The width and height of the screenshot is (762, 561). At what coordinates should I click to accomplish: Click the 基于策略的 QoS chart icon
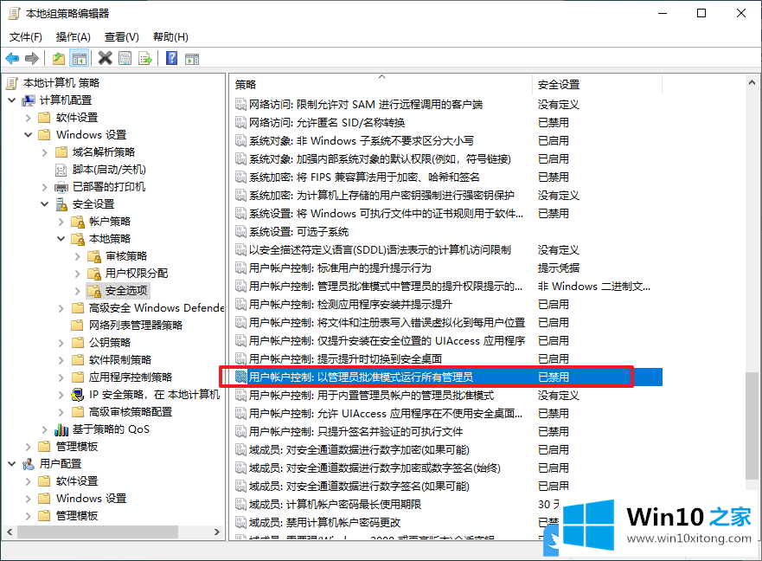tap(61, 429)
